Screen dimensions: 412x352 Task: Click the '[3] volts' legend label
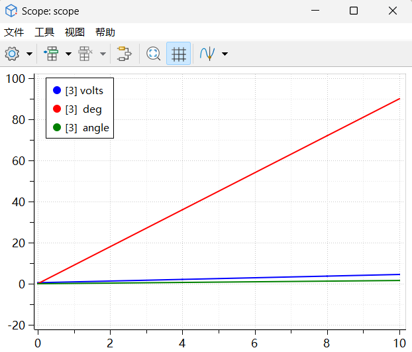point(84,91)
